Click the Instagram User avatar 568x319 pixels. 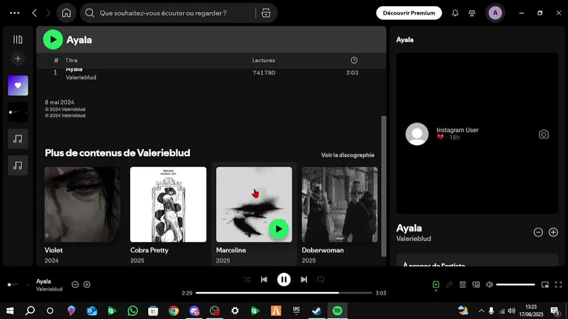click(x=417, y=134)
